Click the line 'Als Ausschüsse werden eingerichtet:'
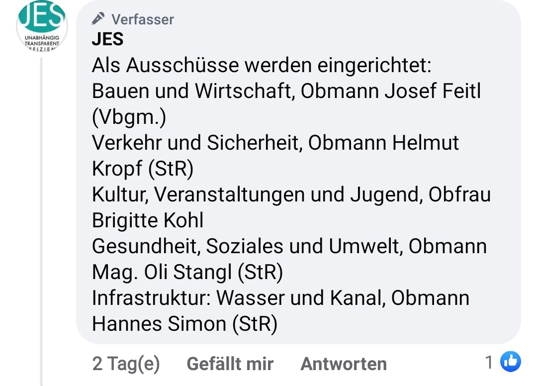The width and height of the screenshot is (537, 386). coord(262,65)
